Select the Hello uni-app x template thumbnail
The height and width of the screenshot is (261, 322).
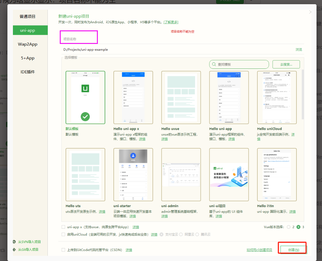click(133, 97)
